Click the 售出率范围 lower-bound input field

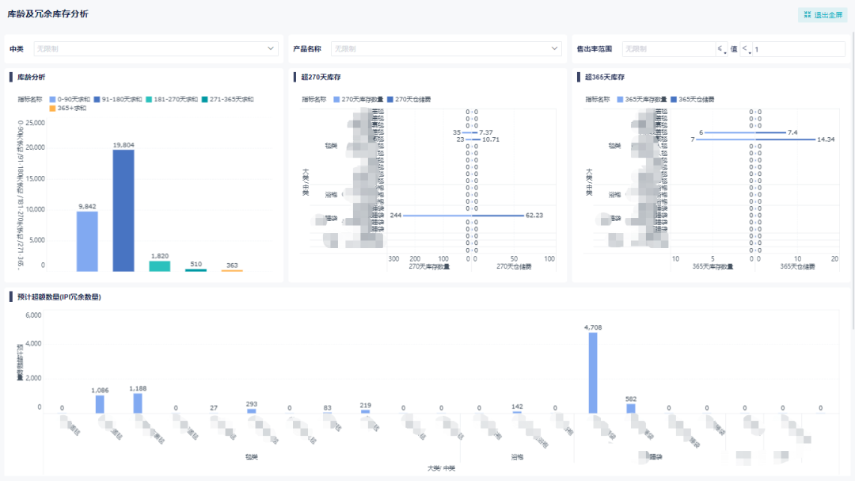point(668,48)
